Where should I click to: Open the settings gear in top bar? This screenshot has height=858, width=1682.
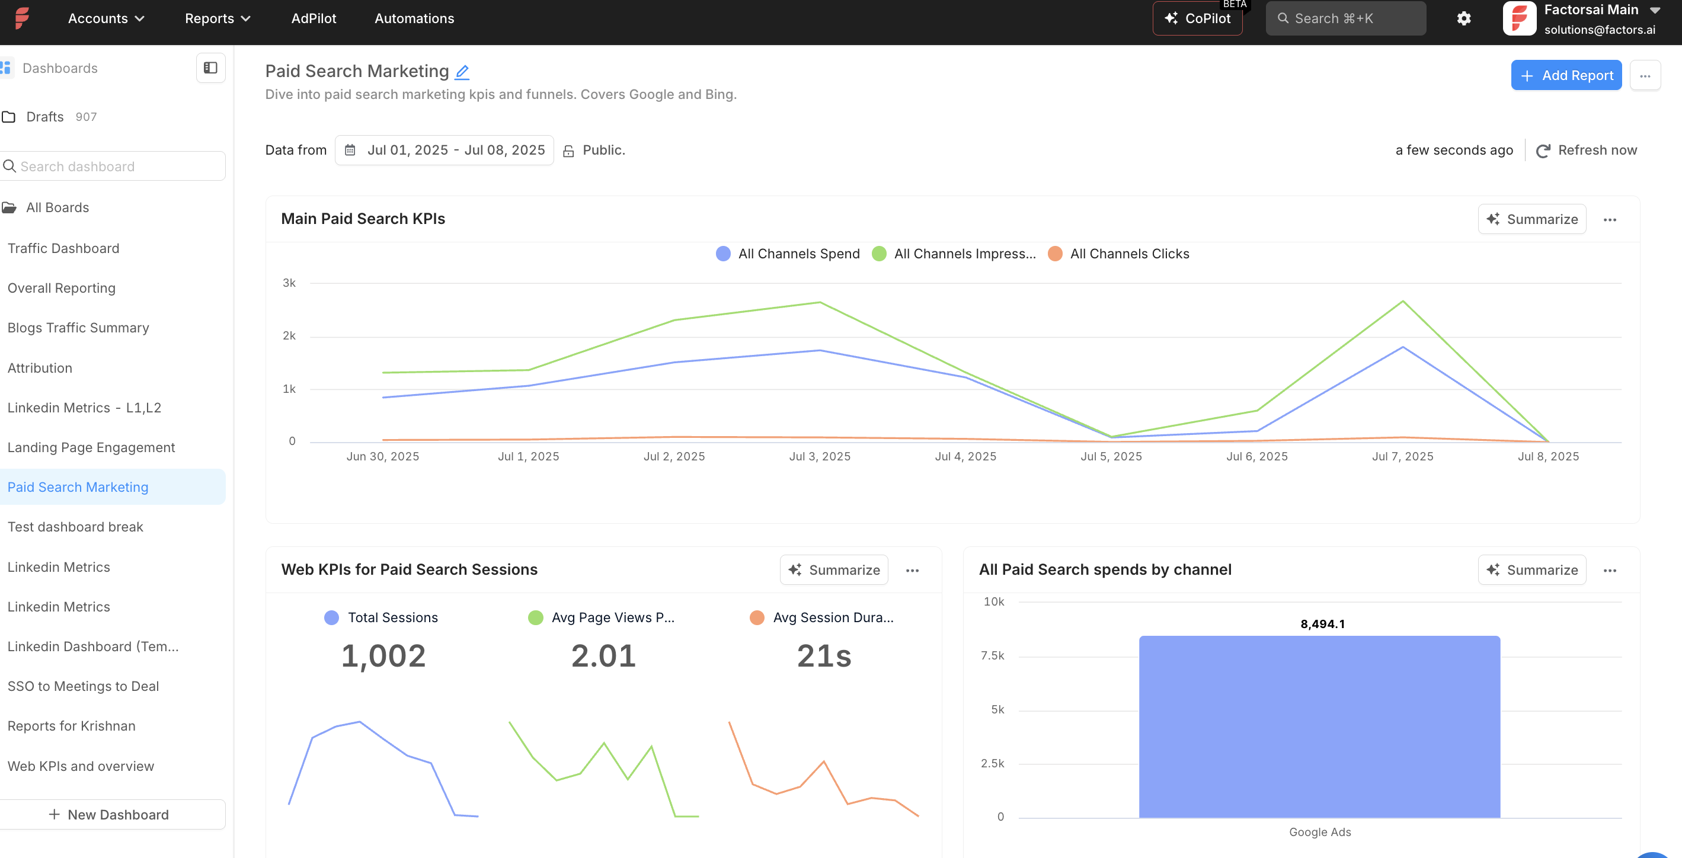(1464, 18)
